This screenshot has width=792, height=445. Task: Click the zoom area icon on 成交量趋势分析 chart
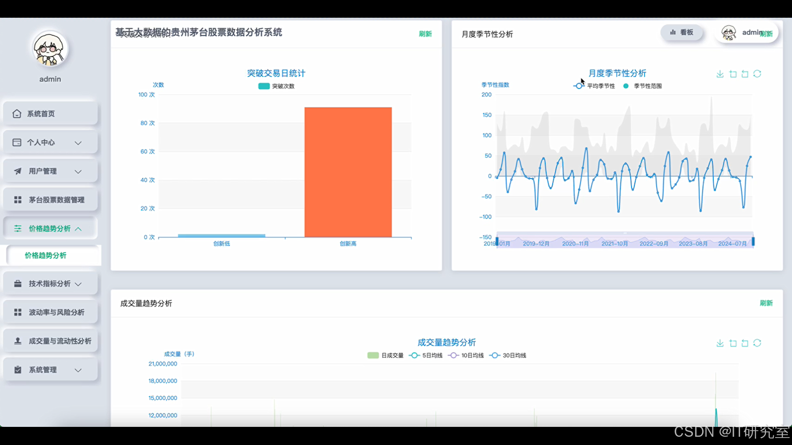[x=733, y=343]
